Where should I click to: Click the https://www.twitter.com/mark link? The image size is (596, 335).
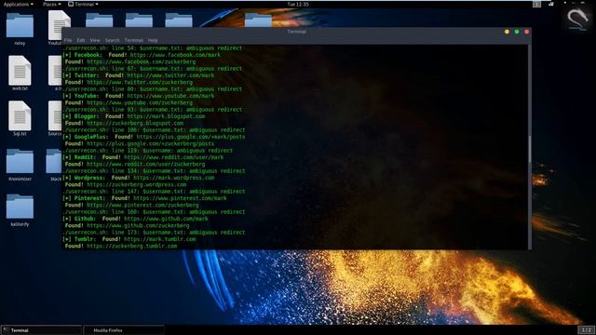[x=170, y=75]
